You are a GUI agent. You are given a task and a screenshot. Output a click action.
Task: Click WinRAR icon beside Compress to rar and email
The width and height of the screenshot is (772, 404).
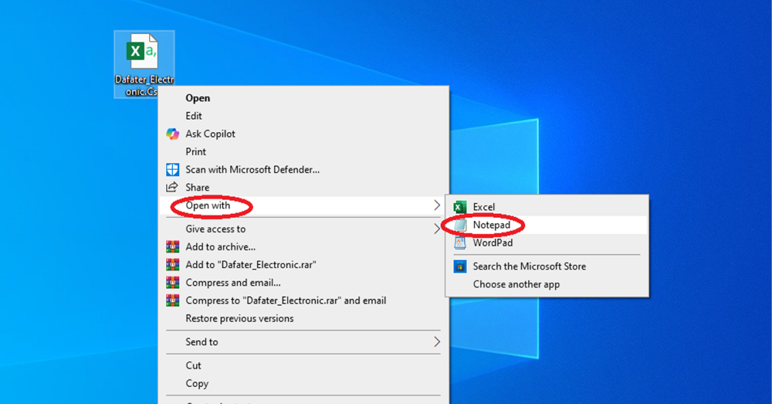[x=172, y=300]
